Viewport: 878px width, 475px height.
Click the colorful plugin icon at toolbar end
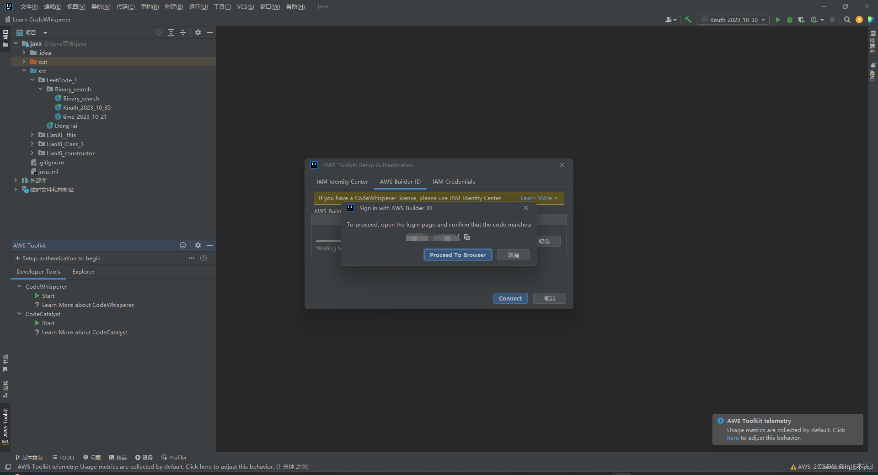[x=871, y=20]
